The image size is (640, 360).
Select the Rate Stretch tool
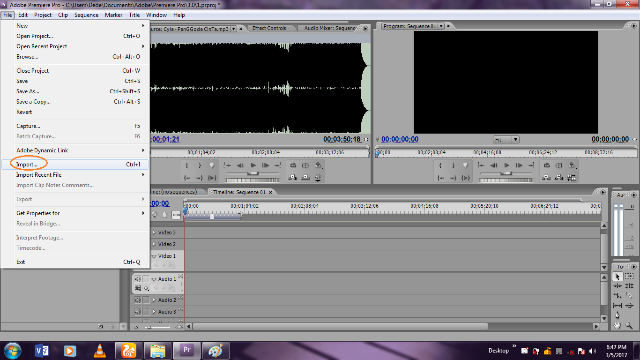click(x=618, y=296)
